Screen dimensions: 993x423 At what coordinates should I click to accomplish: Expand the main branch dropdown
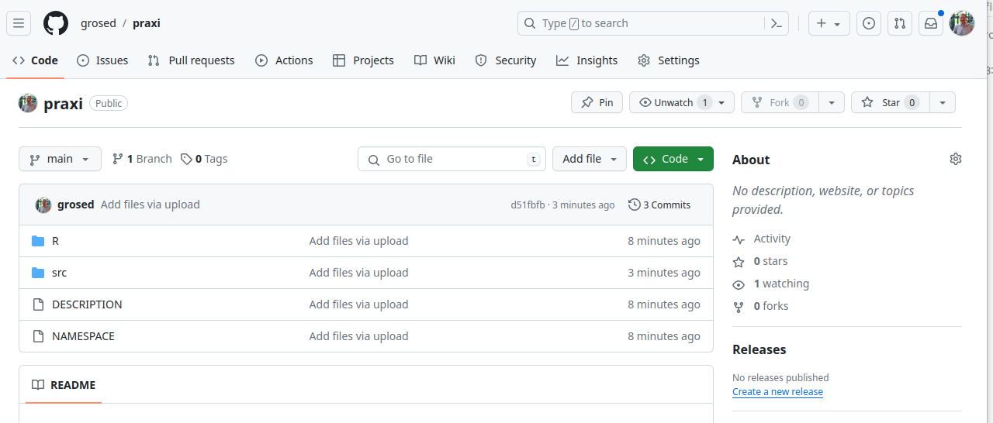point(60,159)
